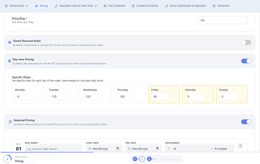260x164 pixels.
Task: Click the green increase arrow in Adjustment
Action: [x=169, y=149]
